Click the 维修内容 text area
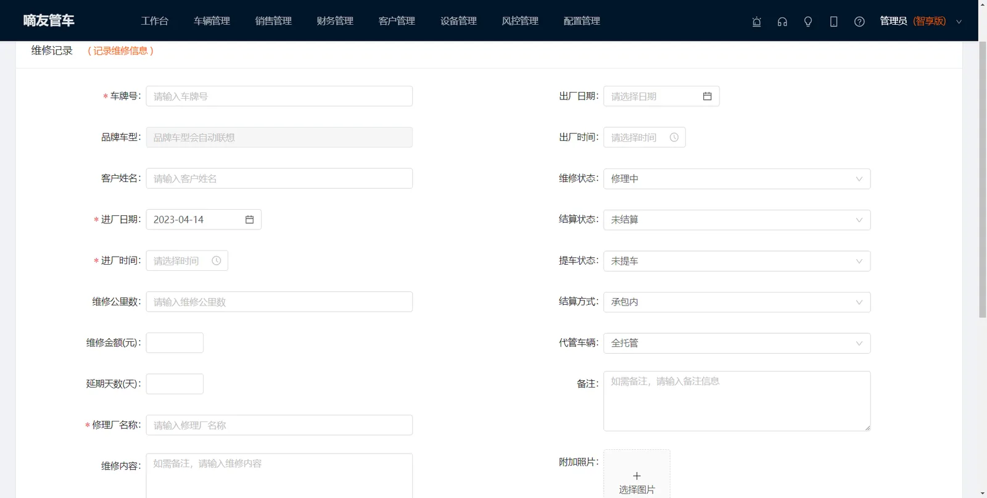 [x=279, y=476]
